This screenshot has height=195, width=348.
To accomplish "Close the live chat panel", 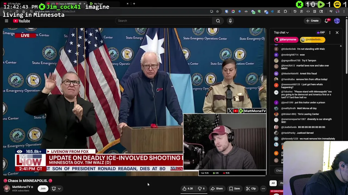I will click(x=337, y=32).
